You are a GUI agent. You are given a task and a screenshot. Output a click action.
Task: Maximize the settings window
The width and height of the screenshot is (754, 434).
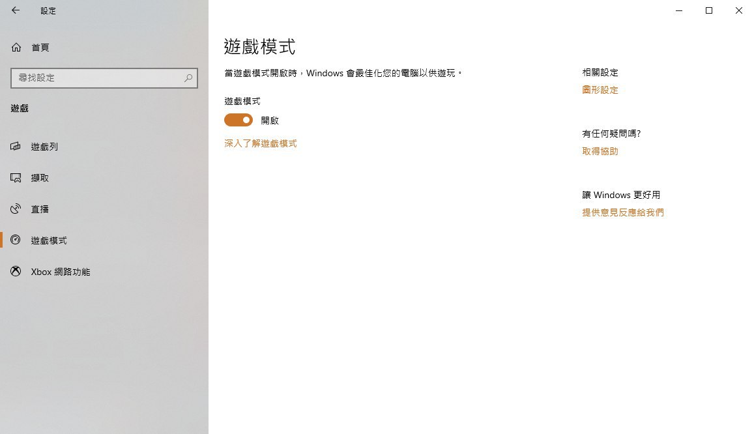pyautogui.click(x=709, y=10)
